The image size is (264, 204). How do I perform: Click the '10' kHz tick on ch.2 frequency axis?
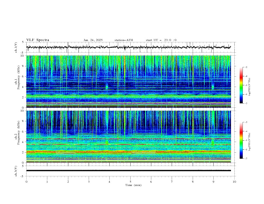(22, 111)
